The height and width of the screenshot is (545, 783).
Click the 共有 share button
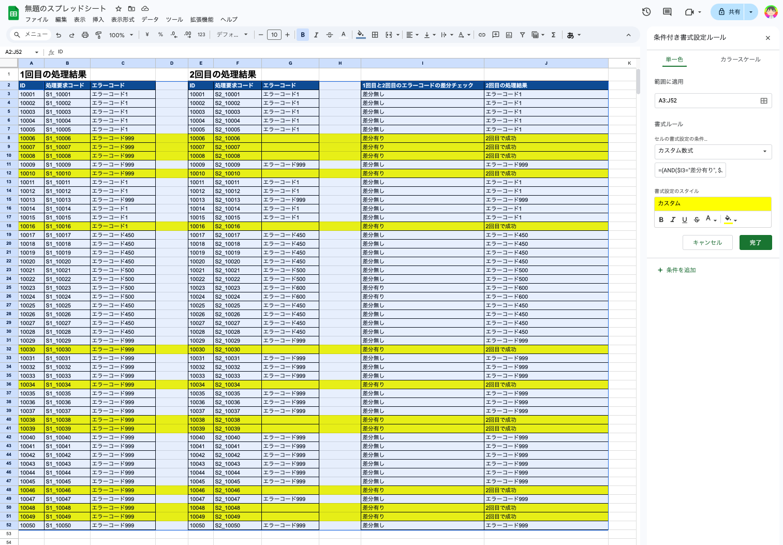(728, 12)
